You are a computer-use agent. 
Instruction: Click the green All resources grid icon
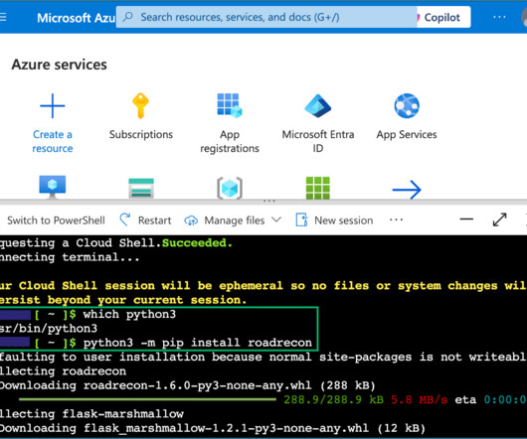[x=318, y=188]
